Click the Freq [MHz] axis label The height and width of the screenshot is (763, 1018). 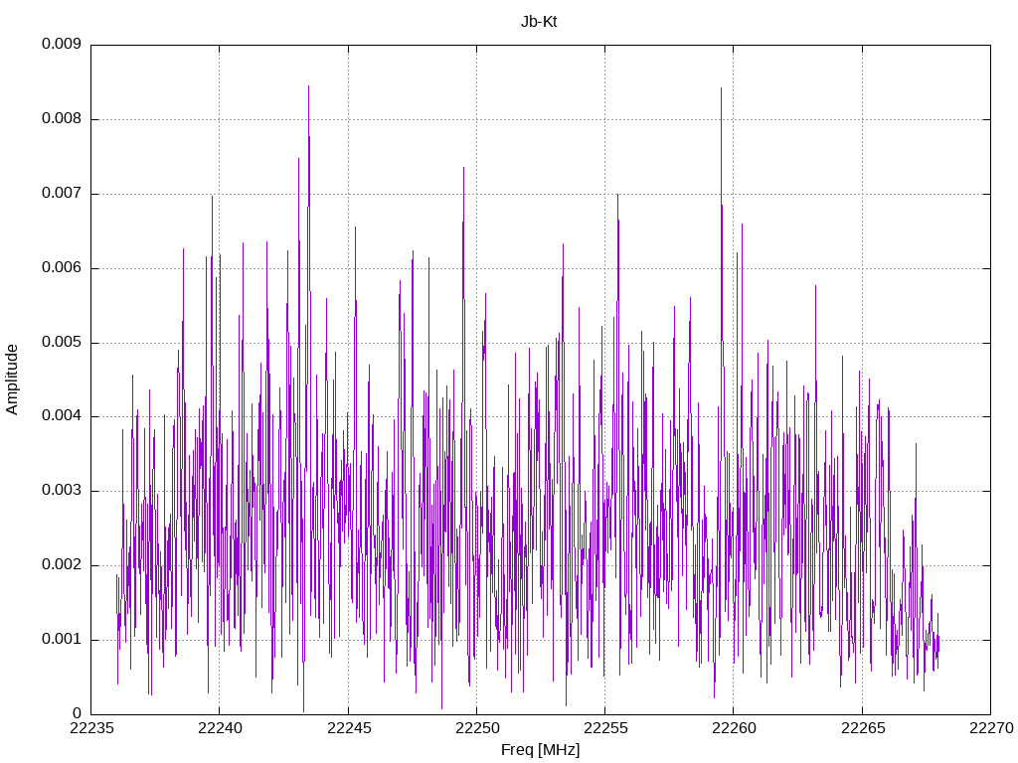pyautogui.click(x=540, y=750)
